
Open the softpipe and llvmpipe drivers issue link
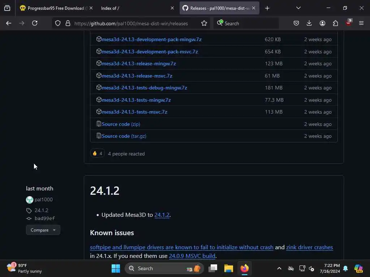click(x=182, y=247)
